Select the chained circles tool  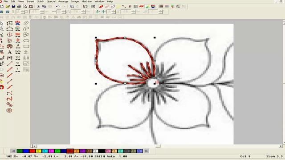tap(9, 104)
